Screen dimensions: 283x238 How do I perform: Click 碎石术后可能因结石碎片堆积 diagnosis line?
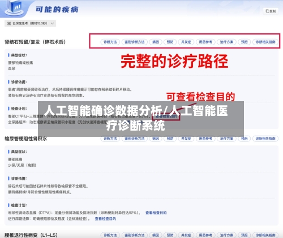(48, 186)
